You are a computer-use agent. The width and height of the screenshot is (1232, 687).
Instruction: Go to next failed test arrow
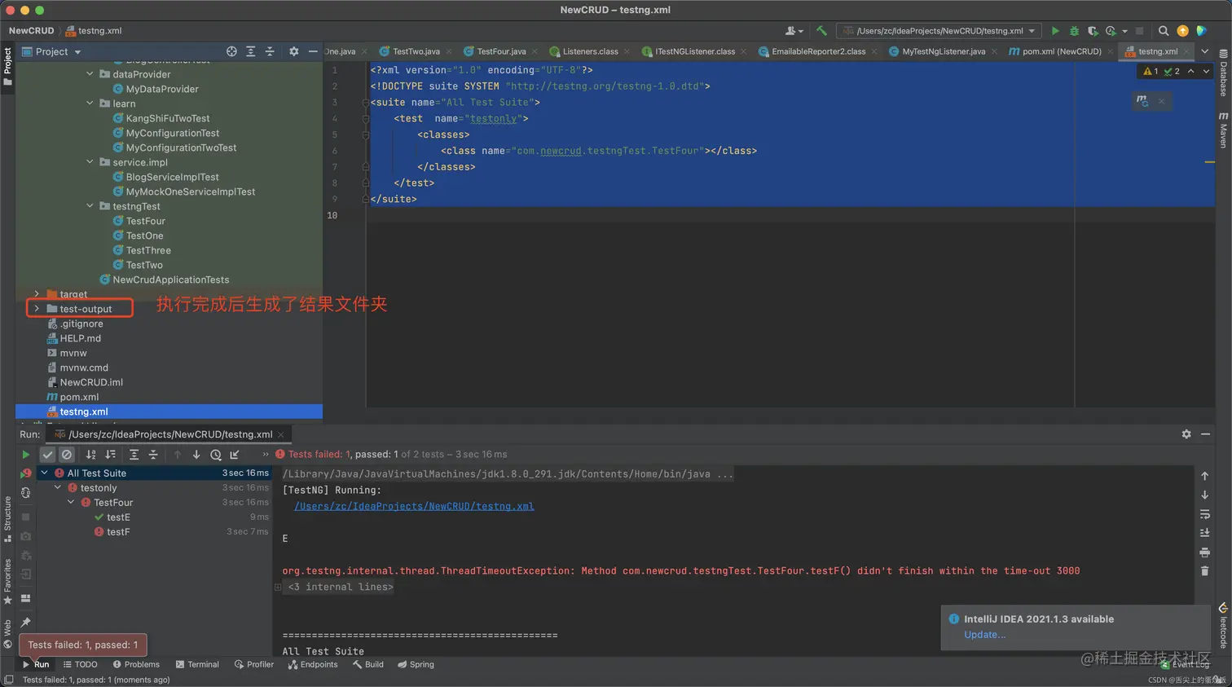click(196, 455)
